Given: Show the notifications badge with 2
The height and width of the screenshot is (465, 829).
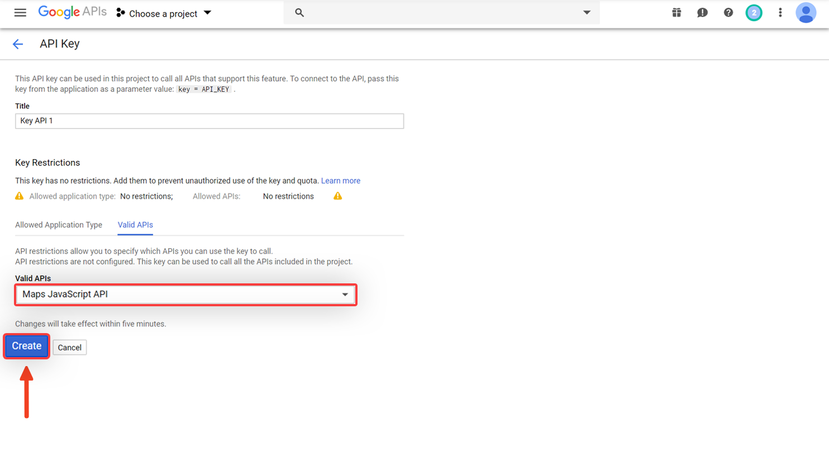Looking at the screenshot, I should coord(754,12).
